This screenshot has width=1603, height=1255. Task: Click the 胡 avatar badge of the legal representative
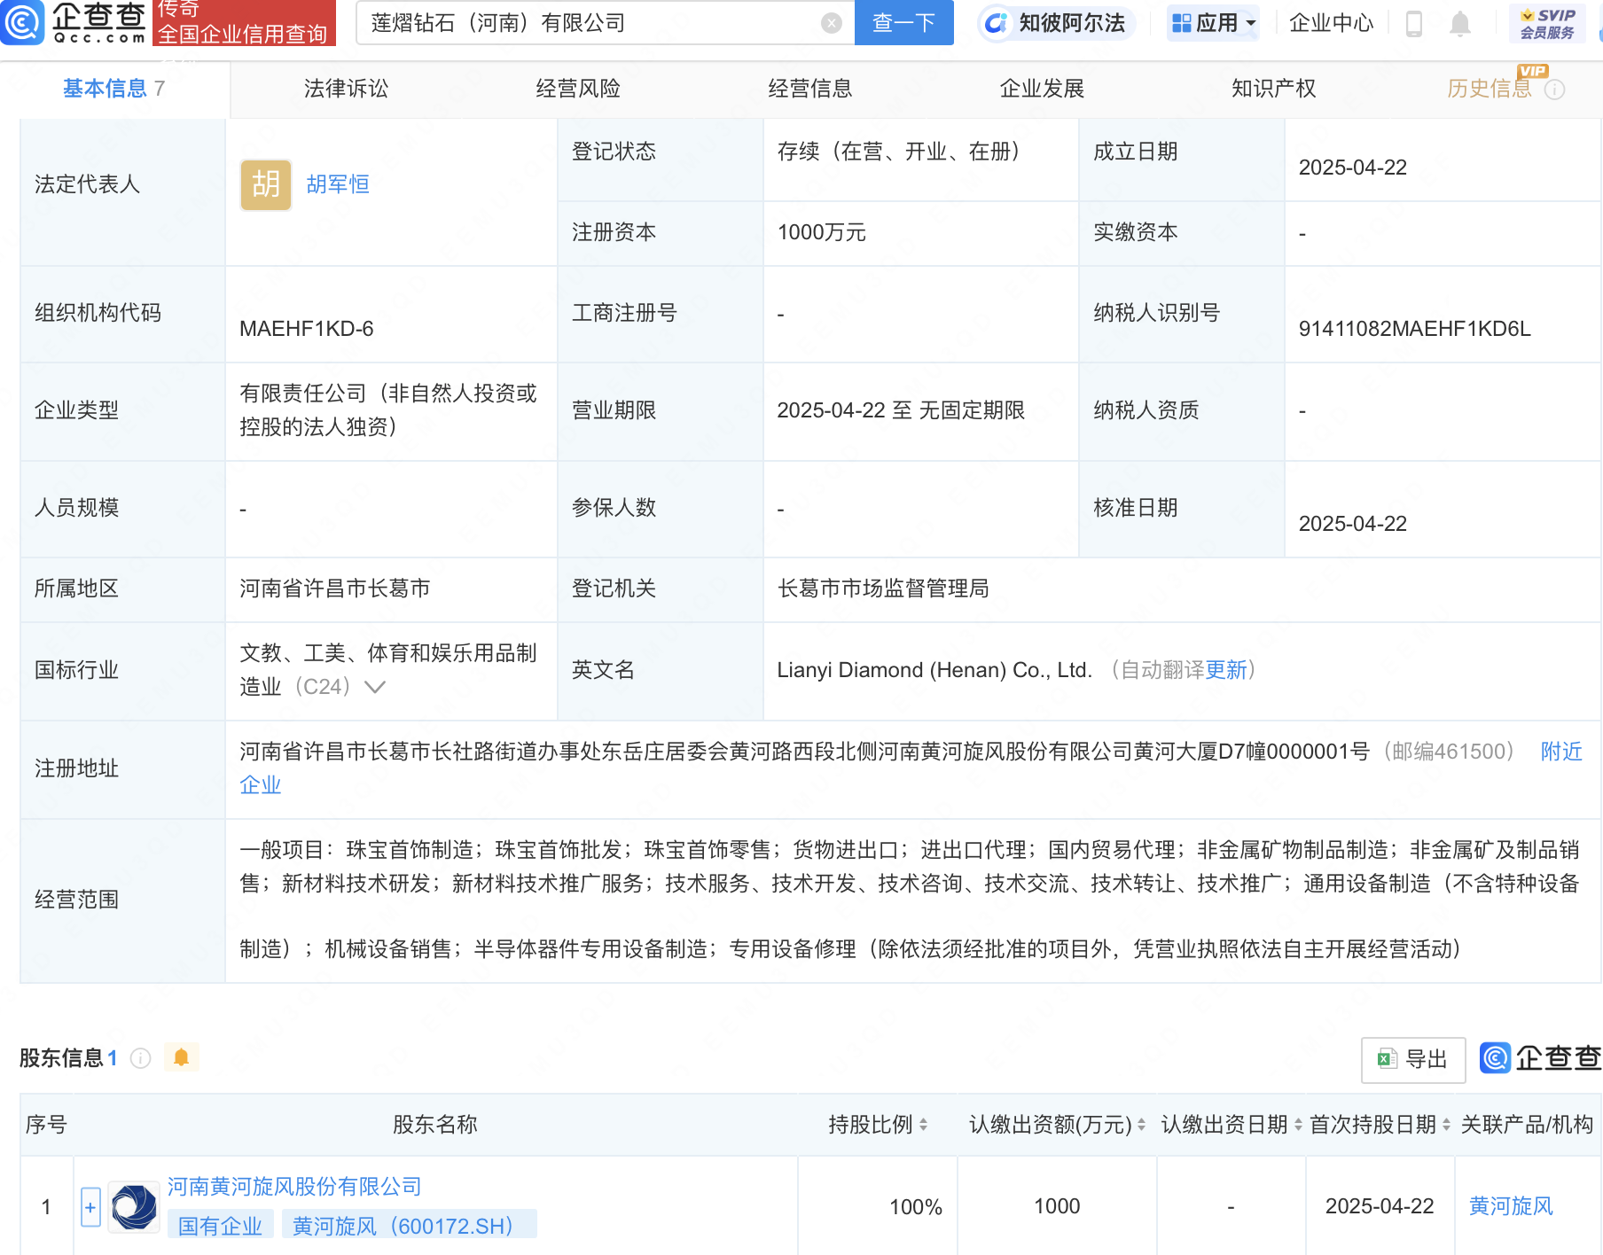[265, 184]
